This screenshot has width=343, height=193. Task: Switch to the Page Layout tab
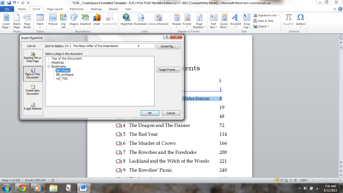55,9
